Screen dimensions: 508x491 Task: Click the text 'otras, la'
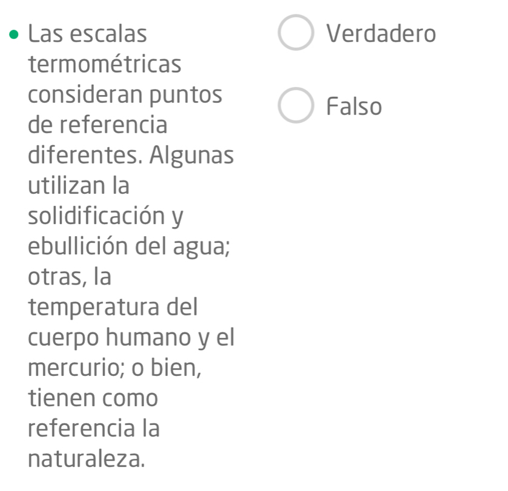click(x=70, y=277)
